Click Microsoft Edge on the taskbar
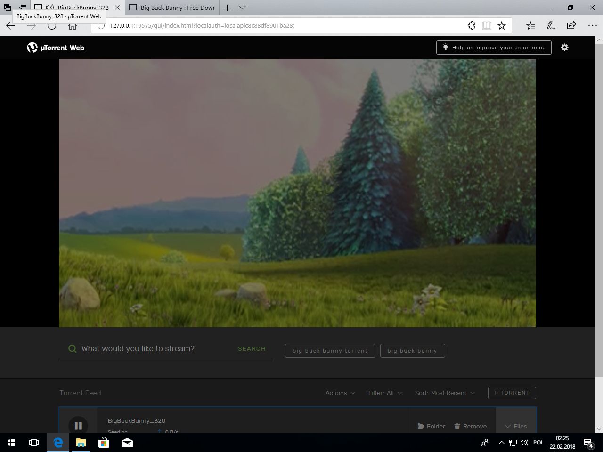603x452 pixels. point(58,443)
